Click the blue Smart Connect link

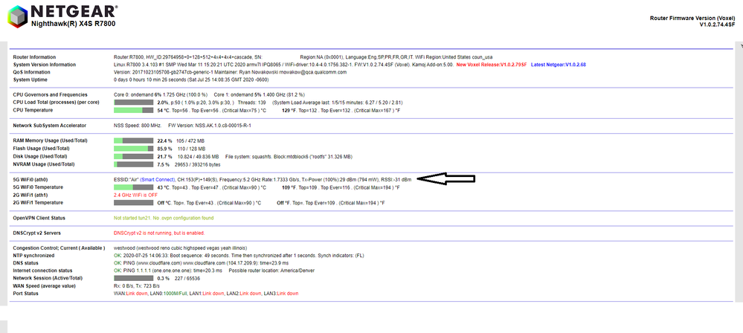[x=157, y=180]
